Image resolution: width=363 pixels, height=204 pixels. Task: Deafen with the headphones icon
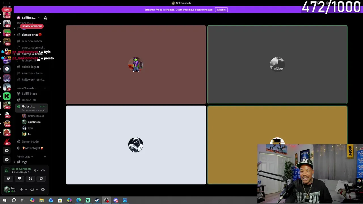tap(32, 190)
